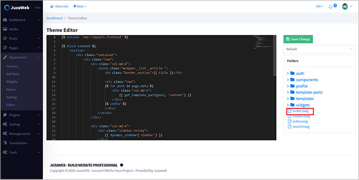Click the Posts edit icon in sidebar

(x=5, y=38)
